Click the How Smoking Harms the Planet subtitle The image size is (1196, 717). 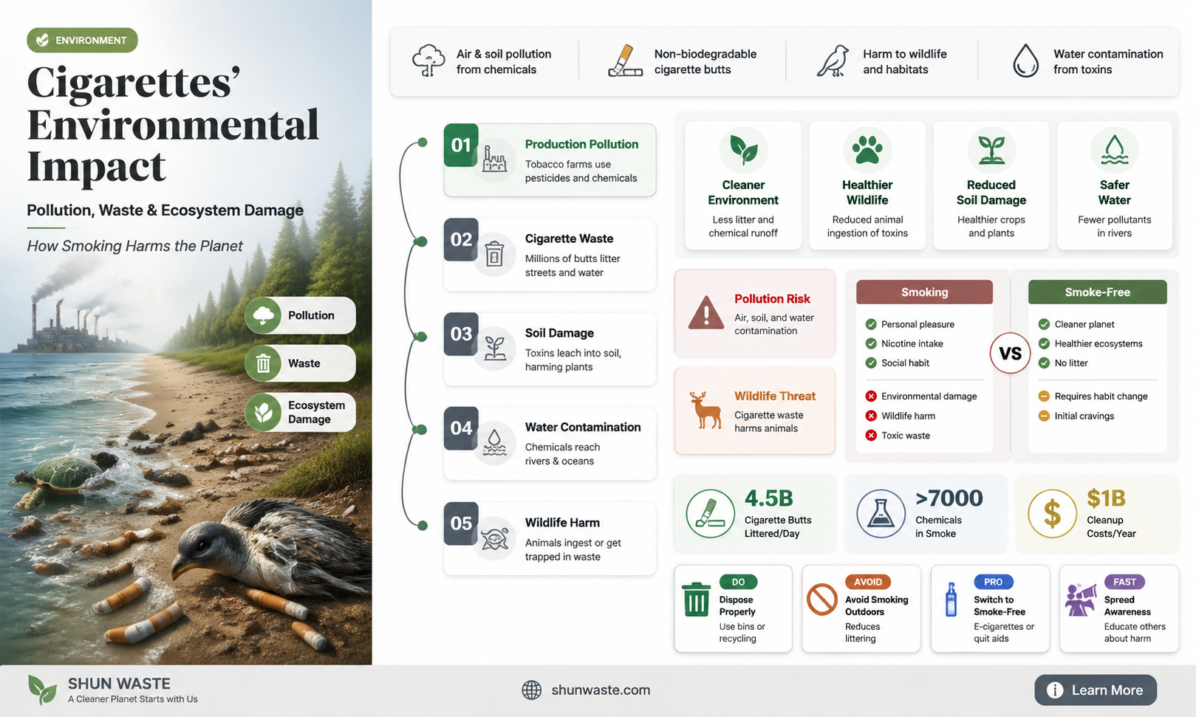click(134, 246)
